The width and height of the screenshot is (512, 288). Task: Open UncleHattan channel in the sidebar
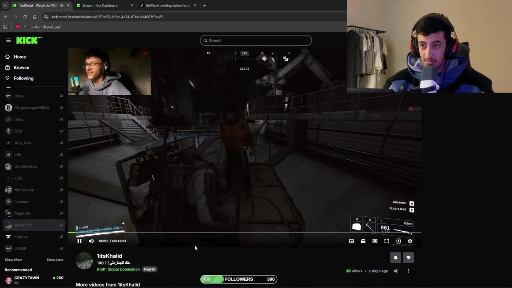(34, 166)
